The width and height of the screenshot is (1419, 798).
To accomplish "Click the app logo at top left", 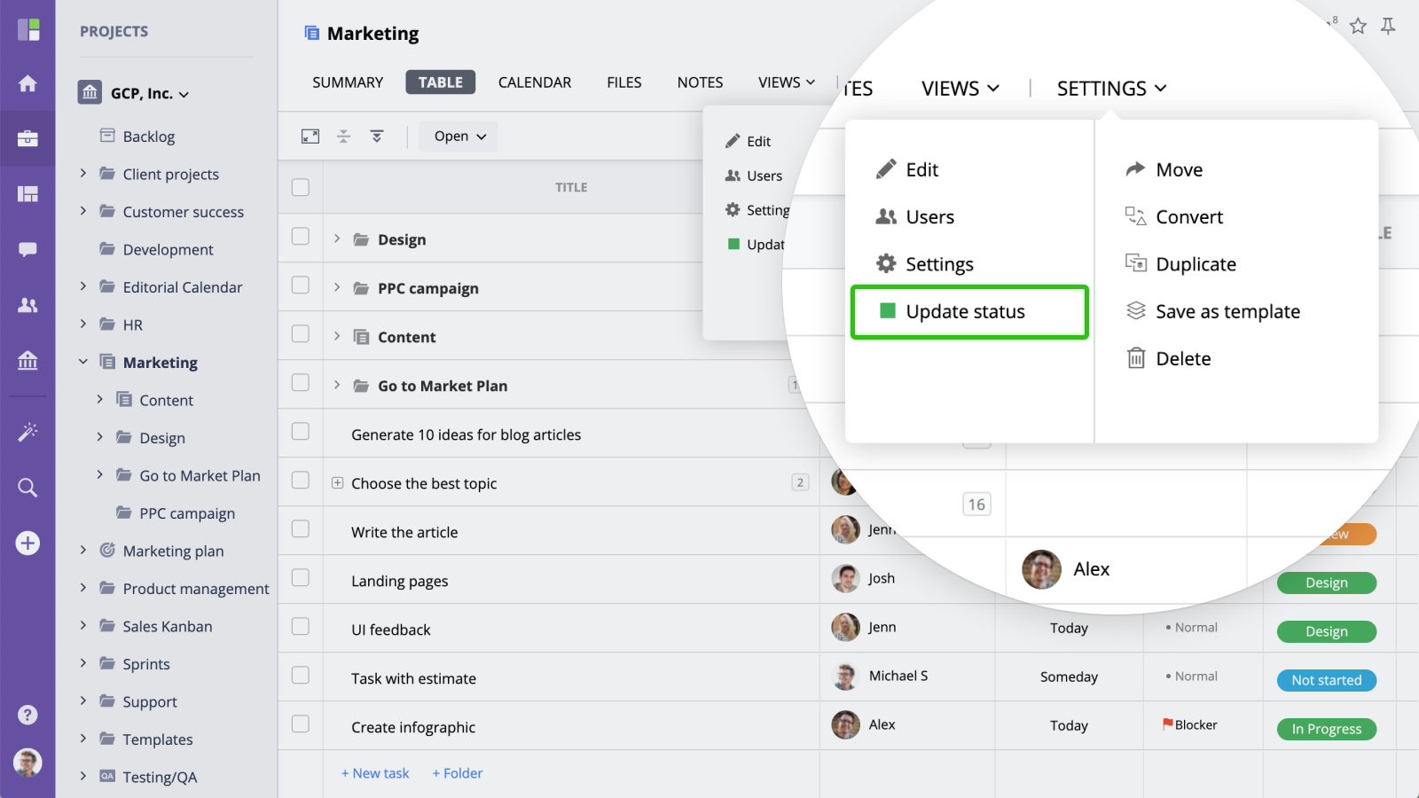I will coord(28,29).
